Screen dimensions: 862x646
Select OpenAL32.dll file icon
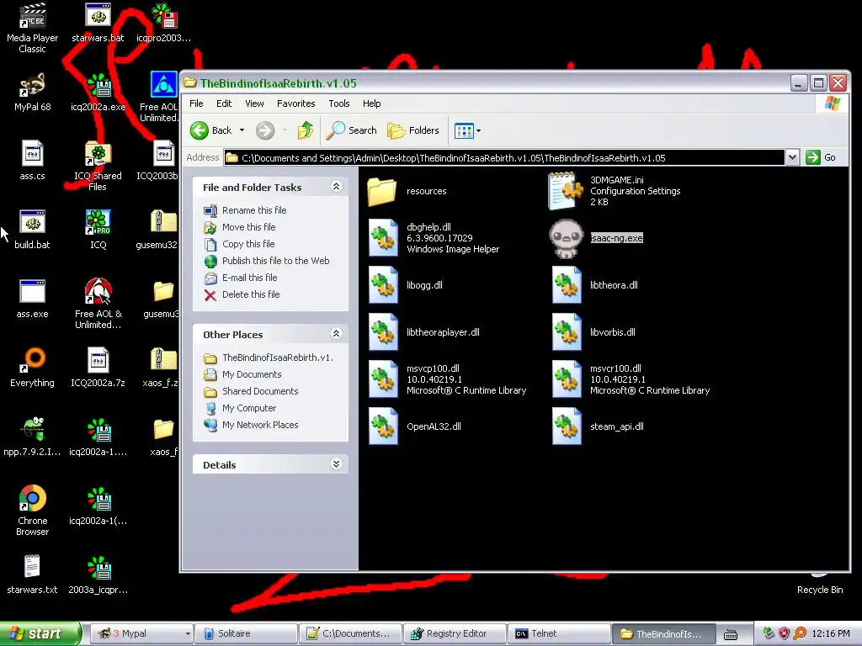click(x=383, y=426)
